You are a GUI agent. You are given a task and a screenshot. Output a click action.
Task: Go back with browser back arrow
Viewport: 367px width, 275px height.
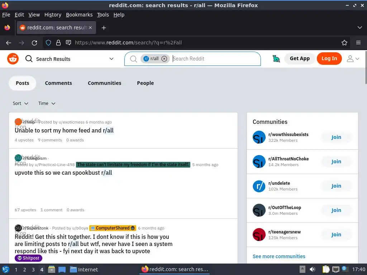pos(9,43)
